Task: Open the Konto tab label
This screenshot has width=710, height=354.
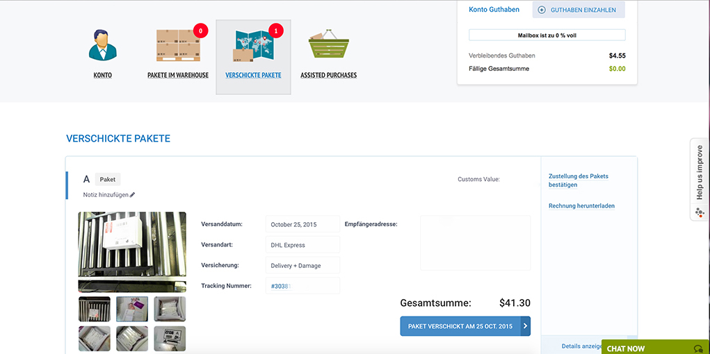Action: [102, 76]
